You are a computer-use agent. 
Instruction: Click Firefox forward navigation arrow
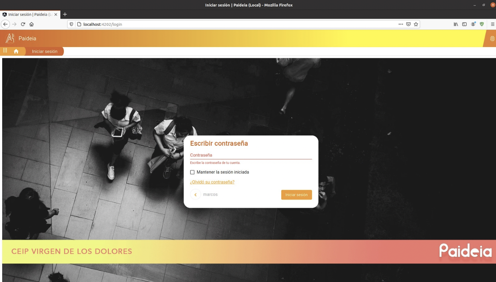[x=14, y=24]
